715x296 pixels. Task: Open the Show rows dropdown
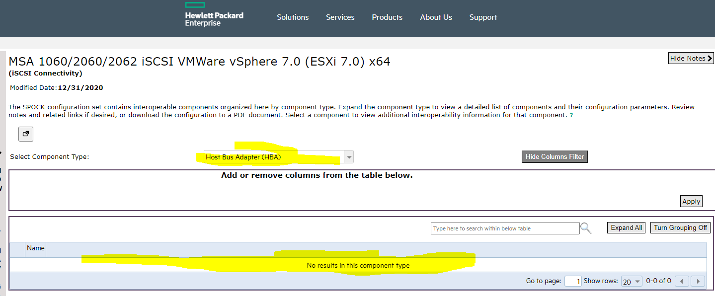coord(632,281)
